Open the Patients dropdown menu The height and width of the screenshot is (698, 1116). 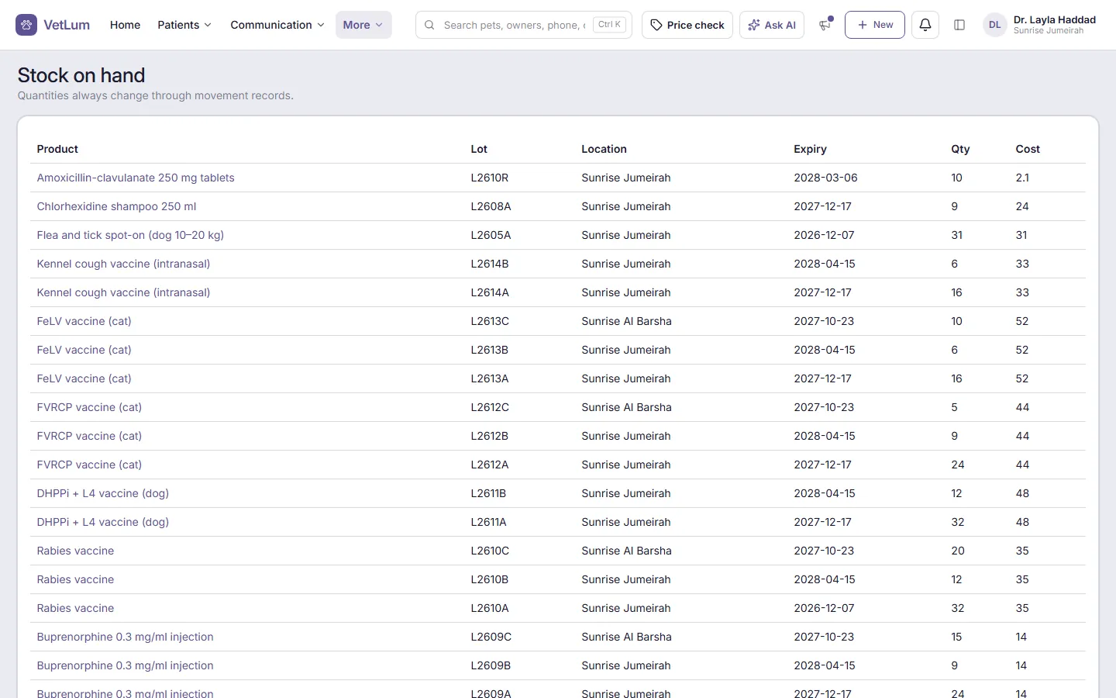click(x=184, y=25)
